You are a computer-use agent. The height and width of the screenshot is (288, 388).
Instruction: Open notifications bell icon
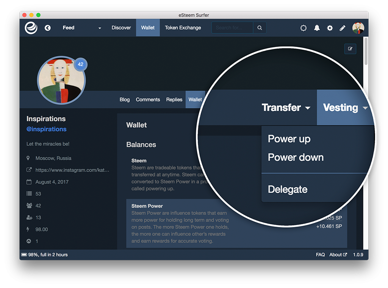pyautogui.click(x=317, y=28)
